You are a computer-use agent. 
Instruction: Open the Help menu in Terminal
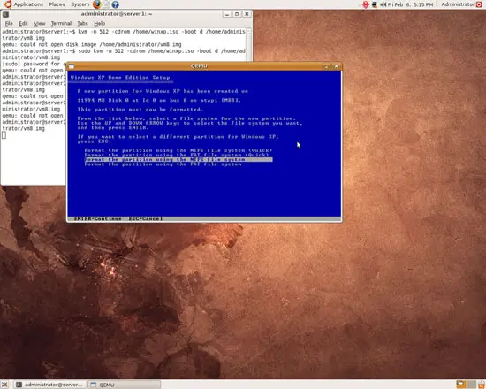click(x=100, y=23)
